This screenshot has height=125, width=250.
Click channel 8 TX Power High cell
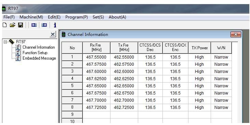coord(200,108)
